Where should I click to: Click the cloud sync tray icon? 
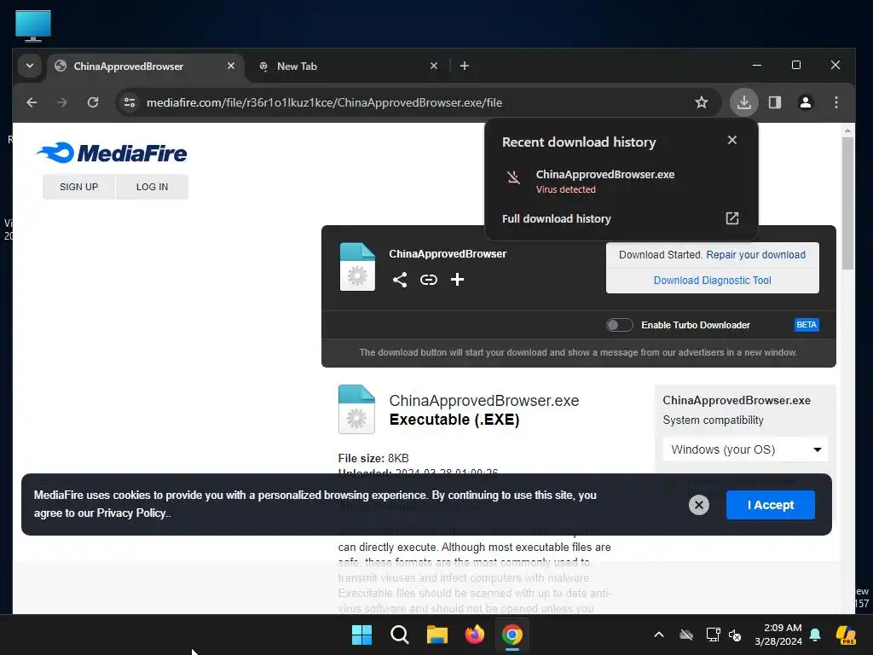click(x=686, y=635)
